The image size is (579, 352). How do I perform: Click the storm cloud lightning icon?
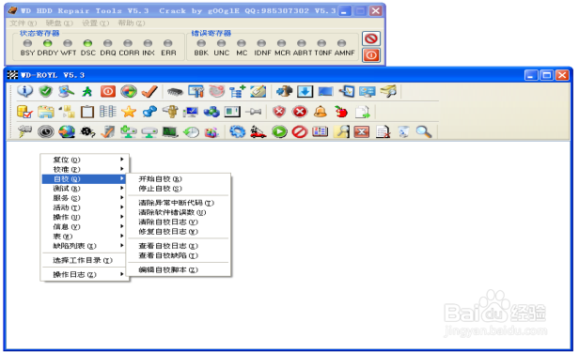pos(25,131)
